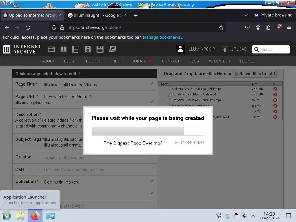The height and width of the screenshot is (222, 296).
Task: Go back to previous page
Action: 7,28
